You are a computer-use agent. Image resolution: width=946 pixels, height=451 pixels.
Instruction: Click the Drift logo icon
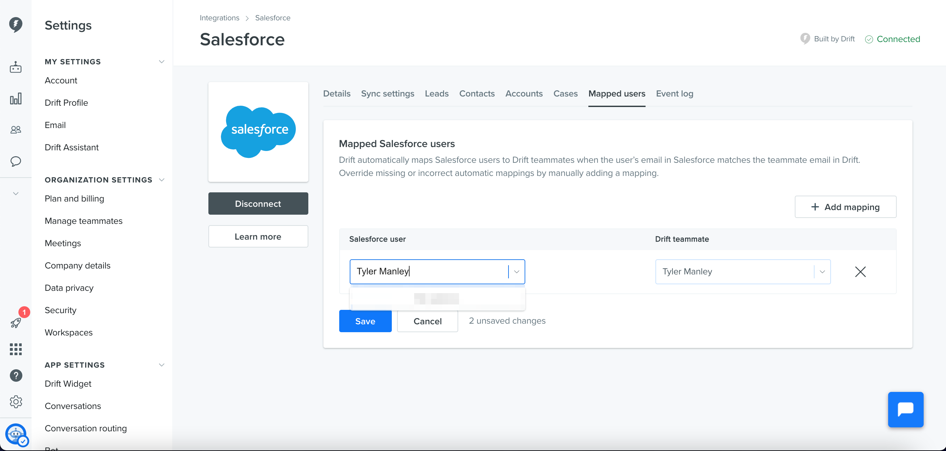pyautogui.click(x=15, y=25)
